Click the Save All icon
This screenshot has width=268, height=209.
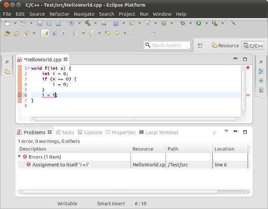pos(49,23)
